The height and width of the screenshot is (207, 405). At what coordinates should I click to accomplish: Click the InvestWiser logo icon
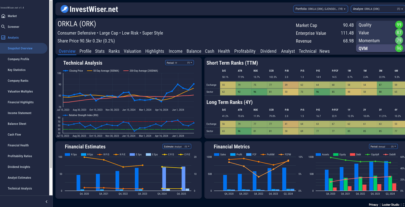click(64, 9)
